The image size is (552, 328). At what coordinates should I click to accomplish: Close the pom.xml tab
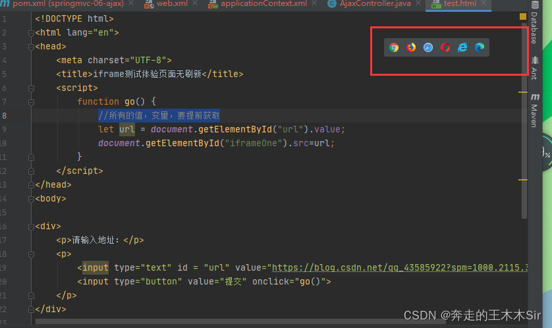(131, 3)
